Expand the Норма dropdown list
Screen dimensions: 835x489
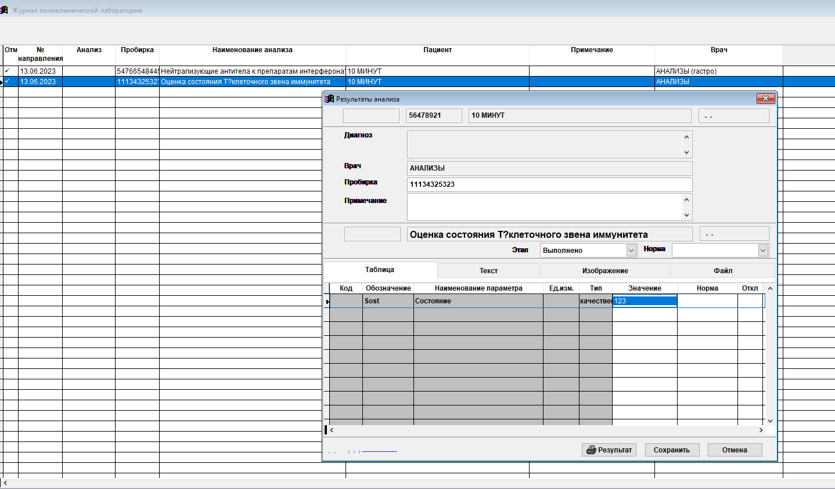763,251
